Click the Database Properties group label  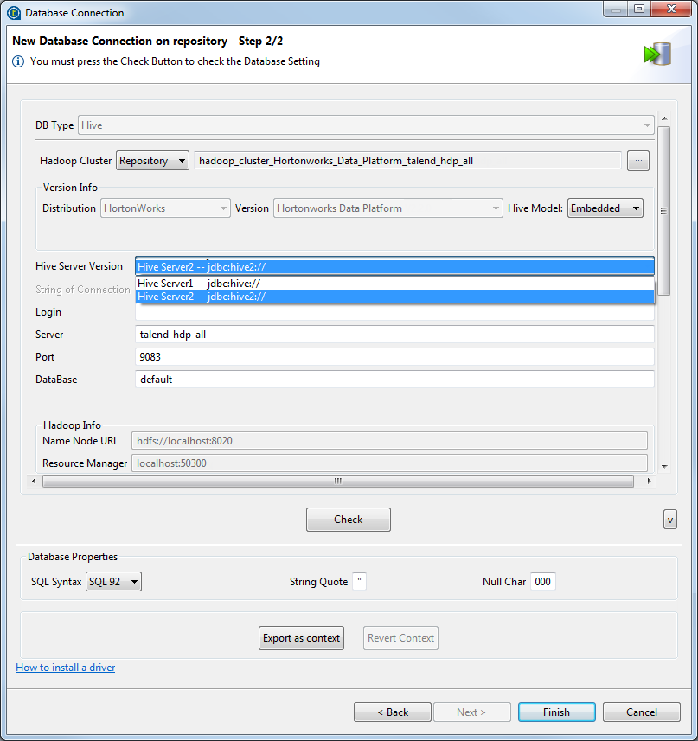pos(73,557)
